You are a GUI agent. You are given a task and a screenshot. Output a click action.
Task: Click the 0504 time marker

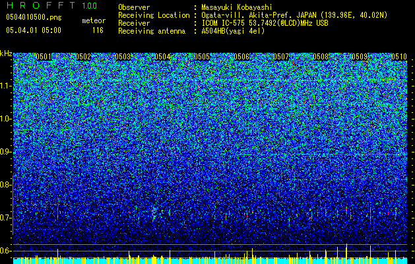tap(162, 57)
